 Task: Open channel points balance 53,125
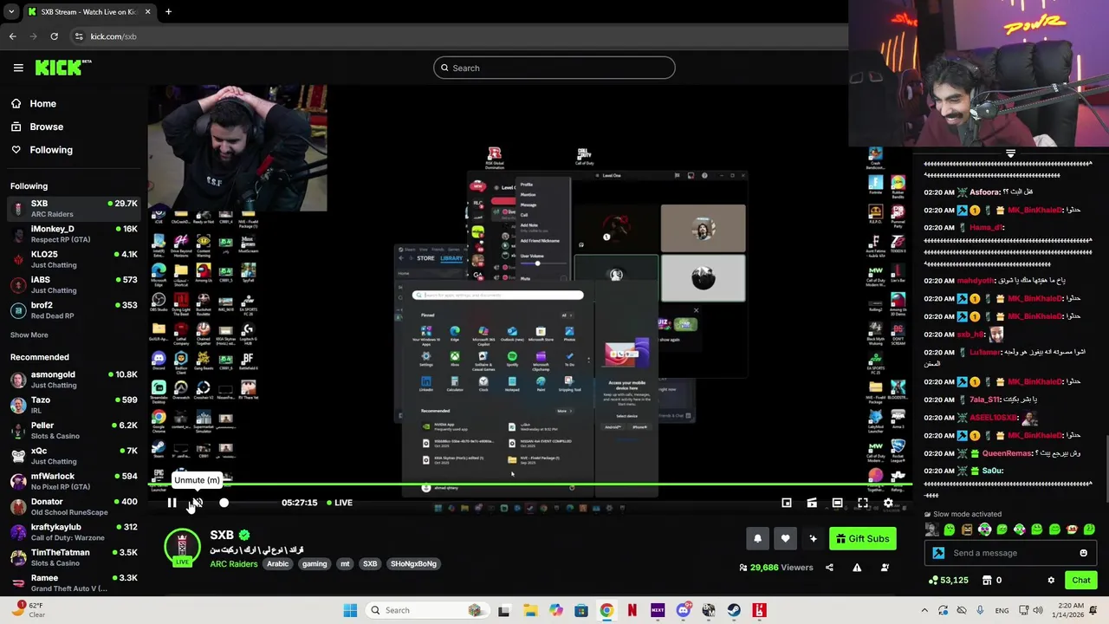(x=949, y=581)
